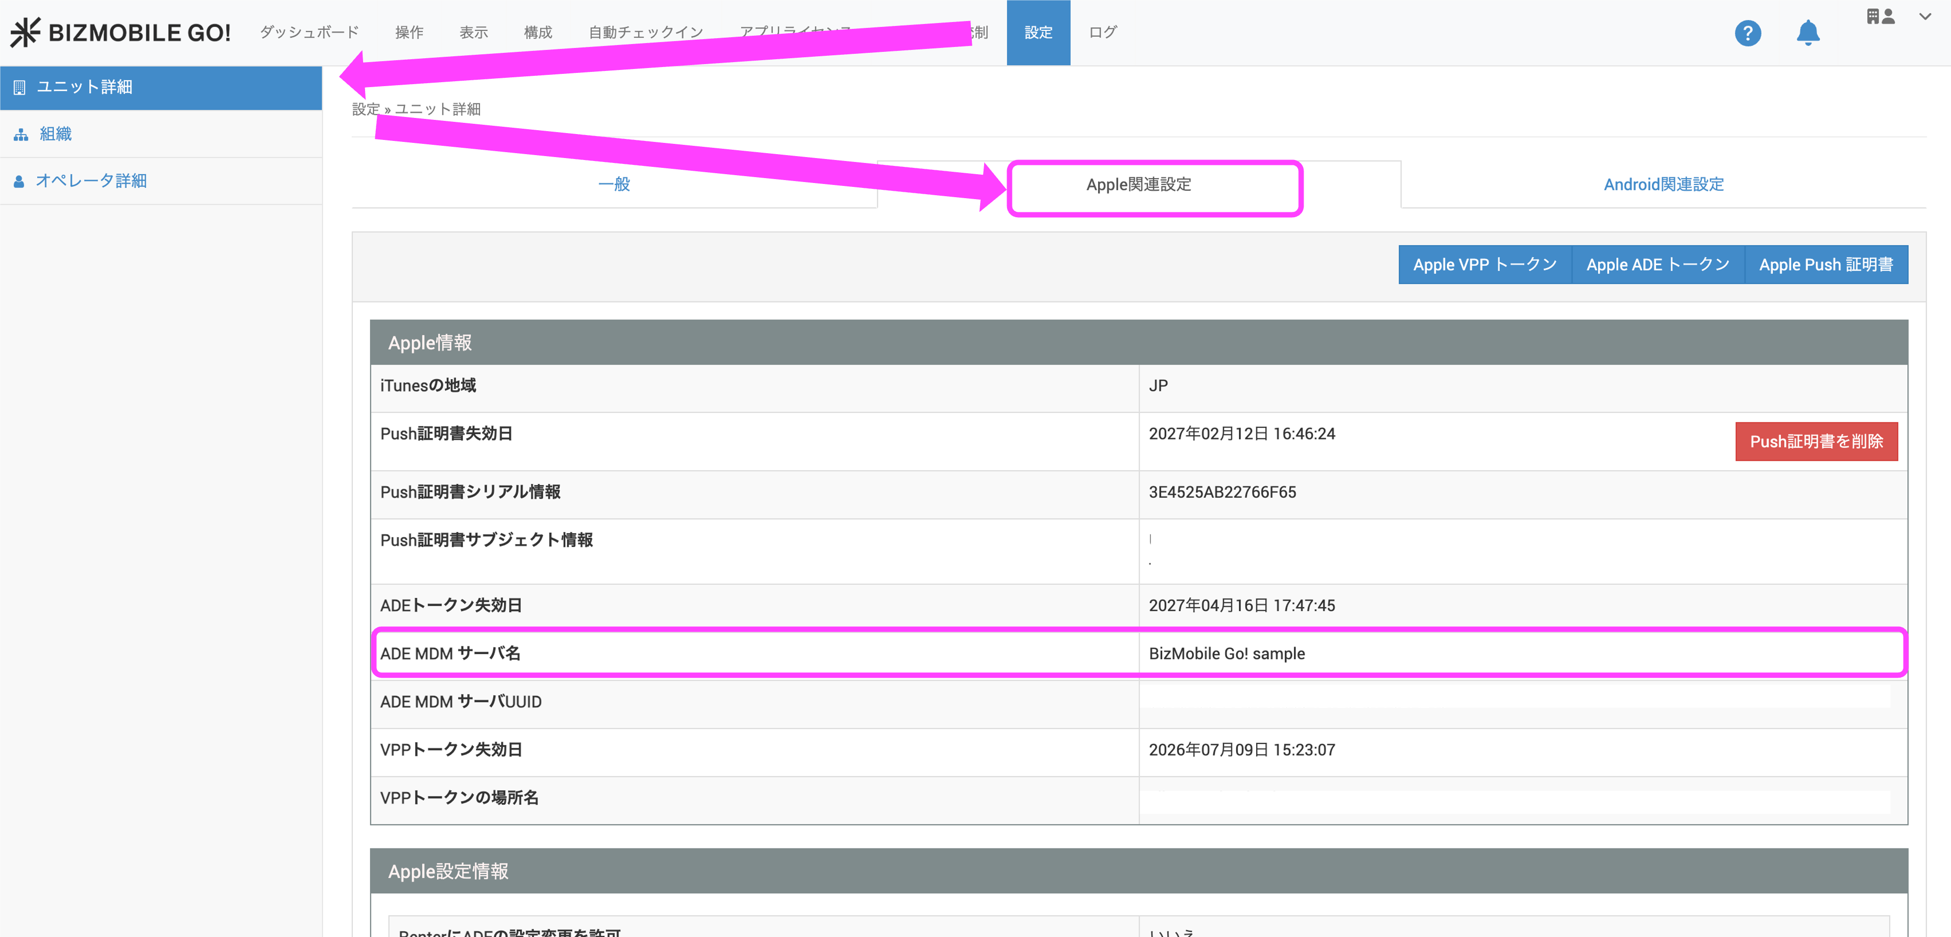This screenshot has height=937, width=1951.
Task: Click the organization user account icon
Action: click(1881, 17)
